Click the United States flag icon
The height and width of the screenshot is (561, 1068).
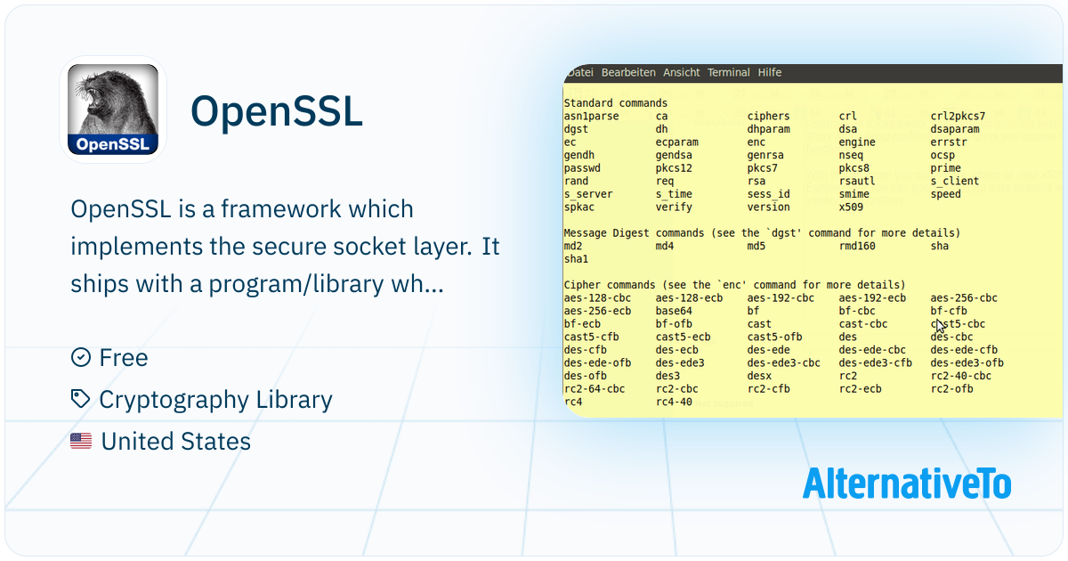click(x=81, y=441)
